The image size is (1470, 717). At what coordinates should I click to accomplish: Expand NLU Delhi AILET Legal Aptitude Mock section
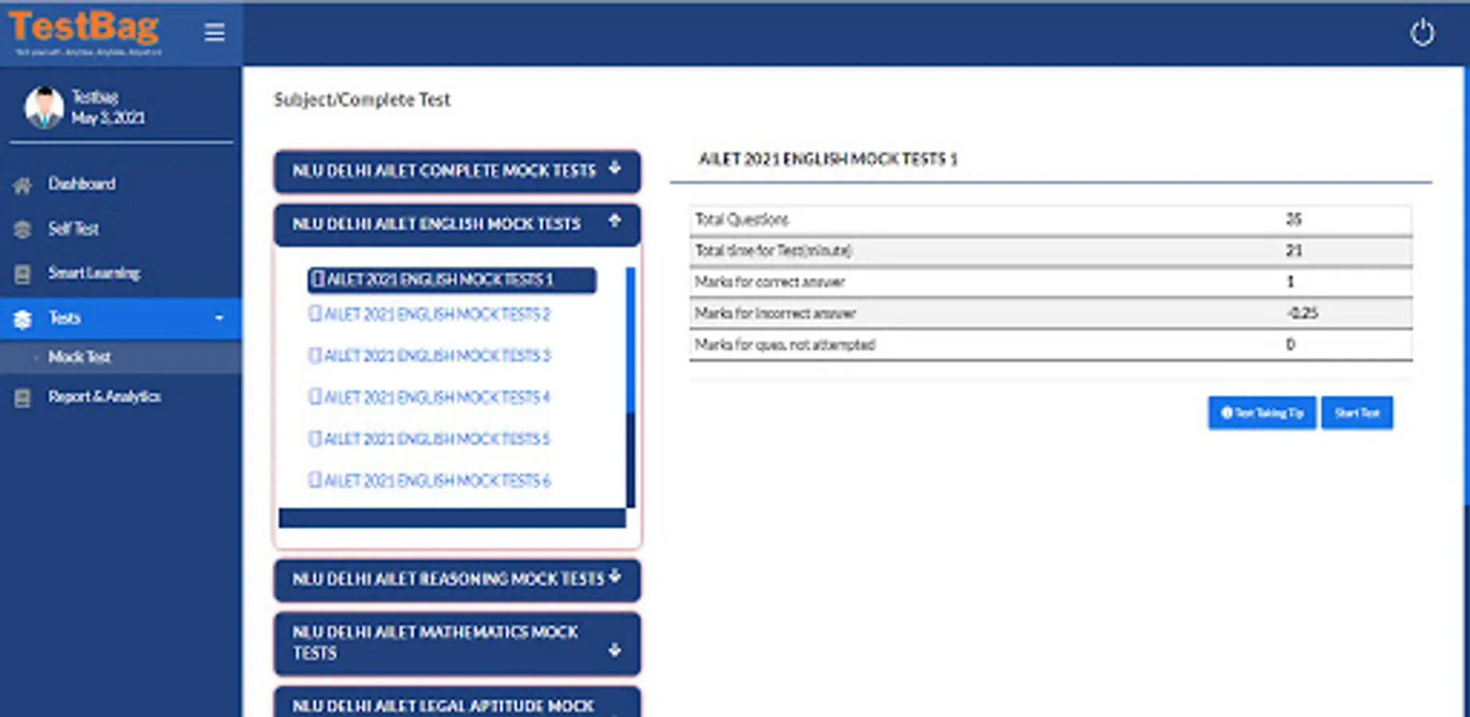coord(457,703)
